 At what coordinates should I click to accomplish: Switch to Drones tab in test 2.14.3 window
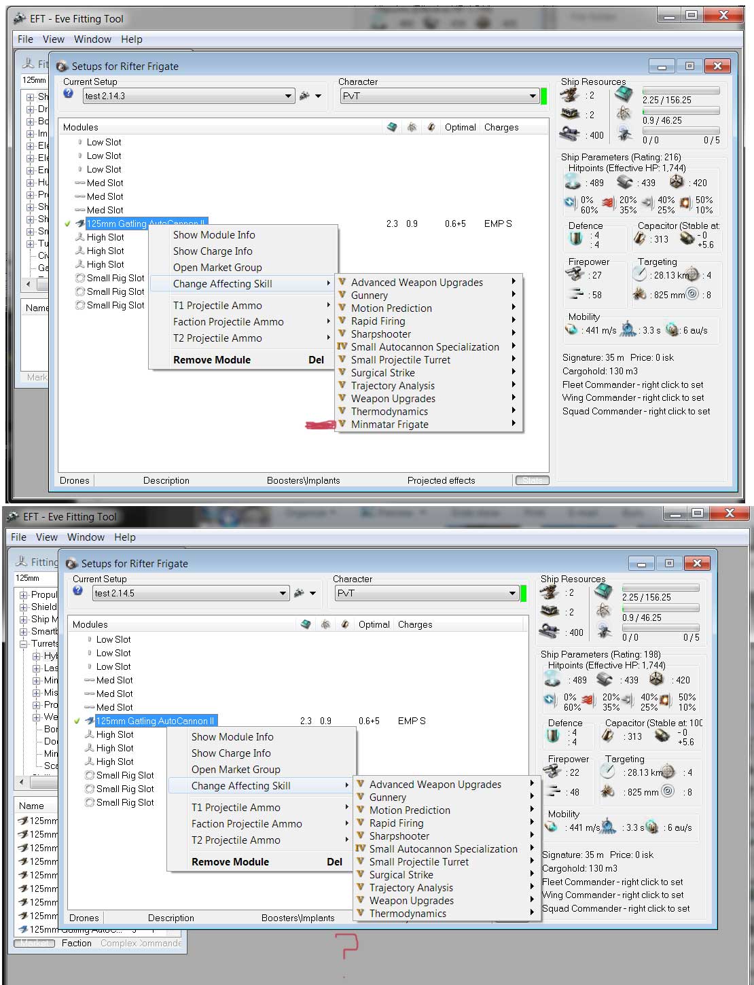[x=74, y=480]
